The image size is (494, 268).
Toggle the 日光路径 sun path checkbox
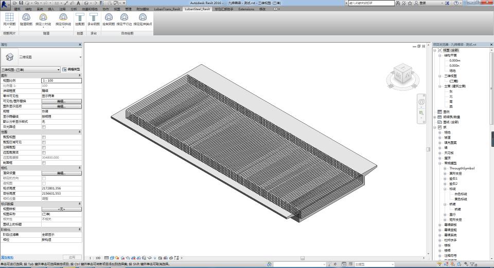pos(44,127)
